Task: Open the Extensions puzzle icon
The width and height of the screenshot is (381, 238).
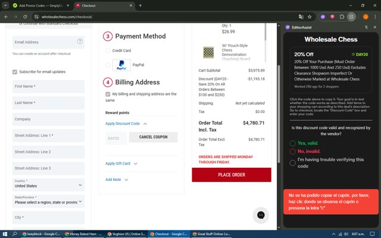Action: 342,17
